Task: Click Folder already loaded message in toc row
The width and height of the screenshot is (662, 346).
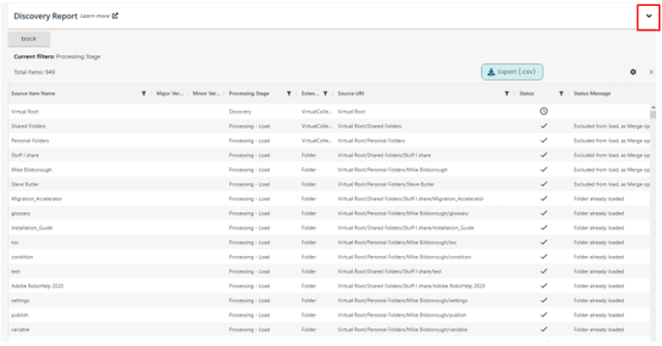Action: click(x=598, y=243)
